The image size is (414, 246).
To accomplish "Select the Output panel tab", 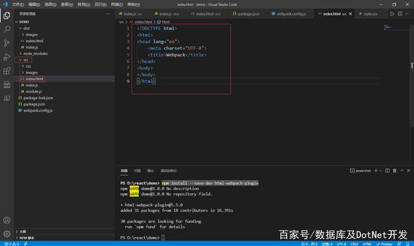I will click(x=151, y=171).
